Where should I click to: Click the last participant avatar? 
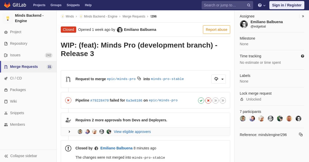pyautogui.click(x=298, y=119)
